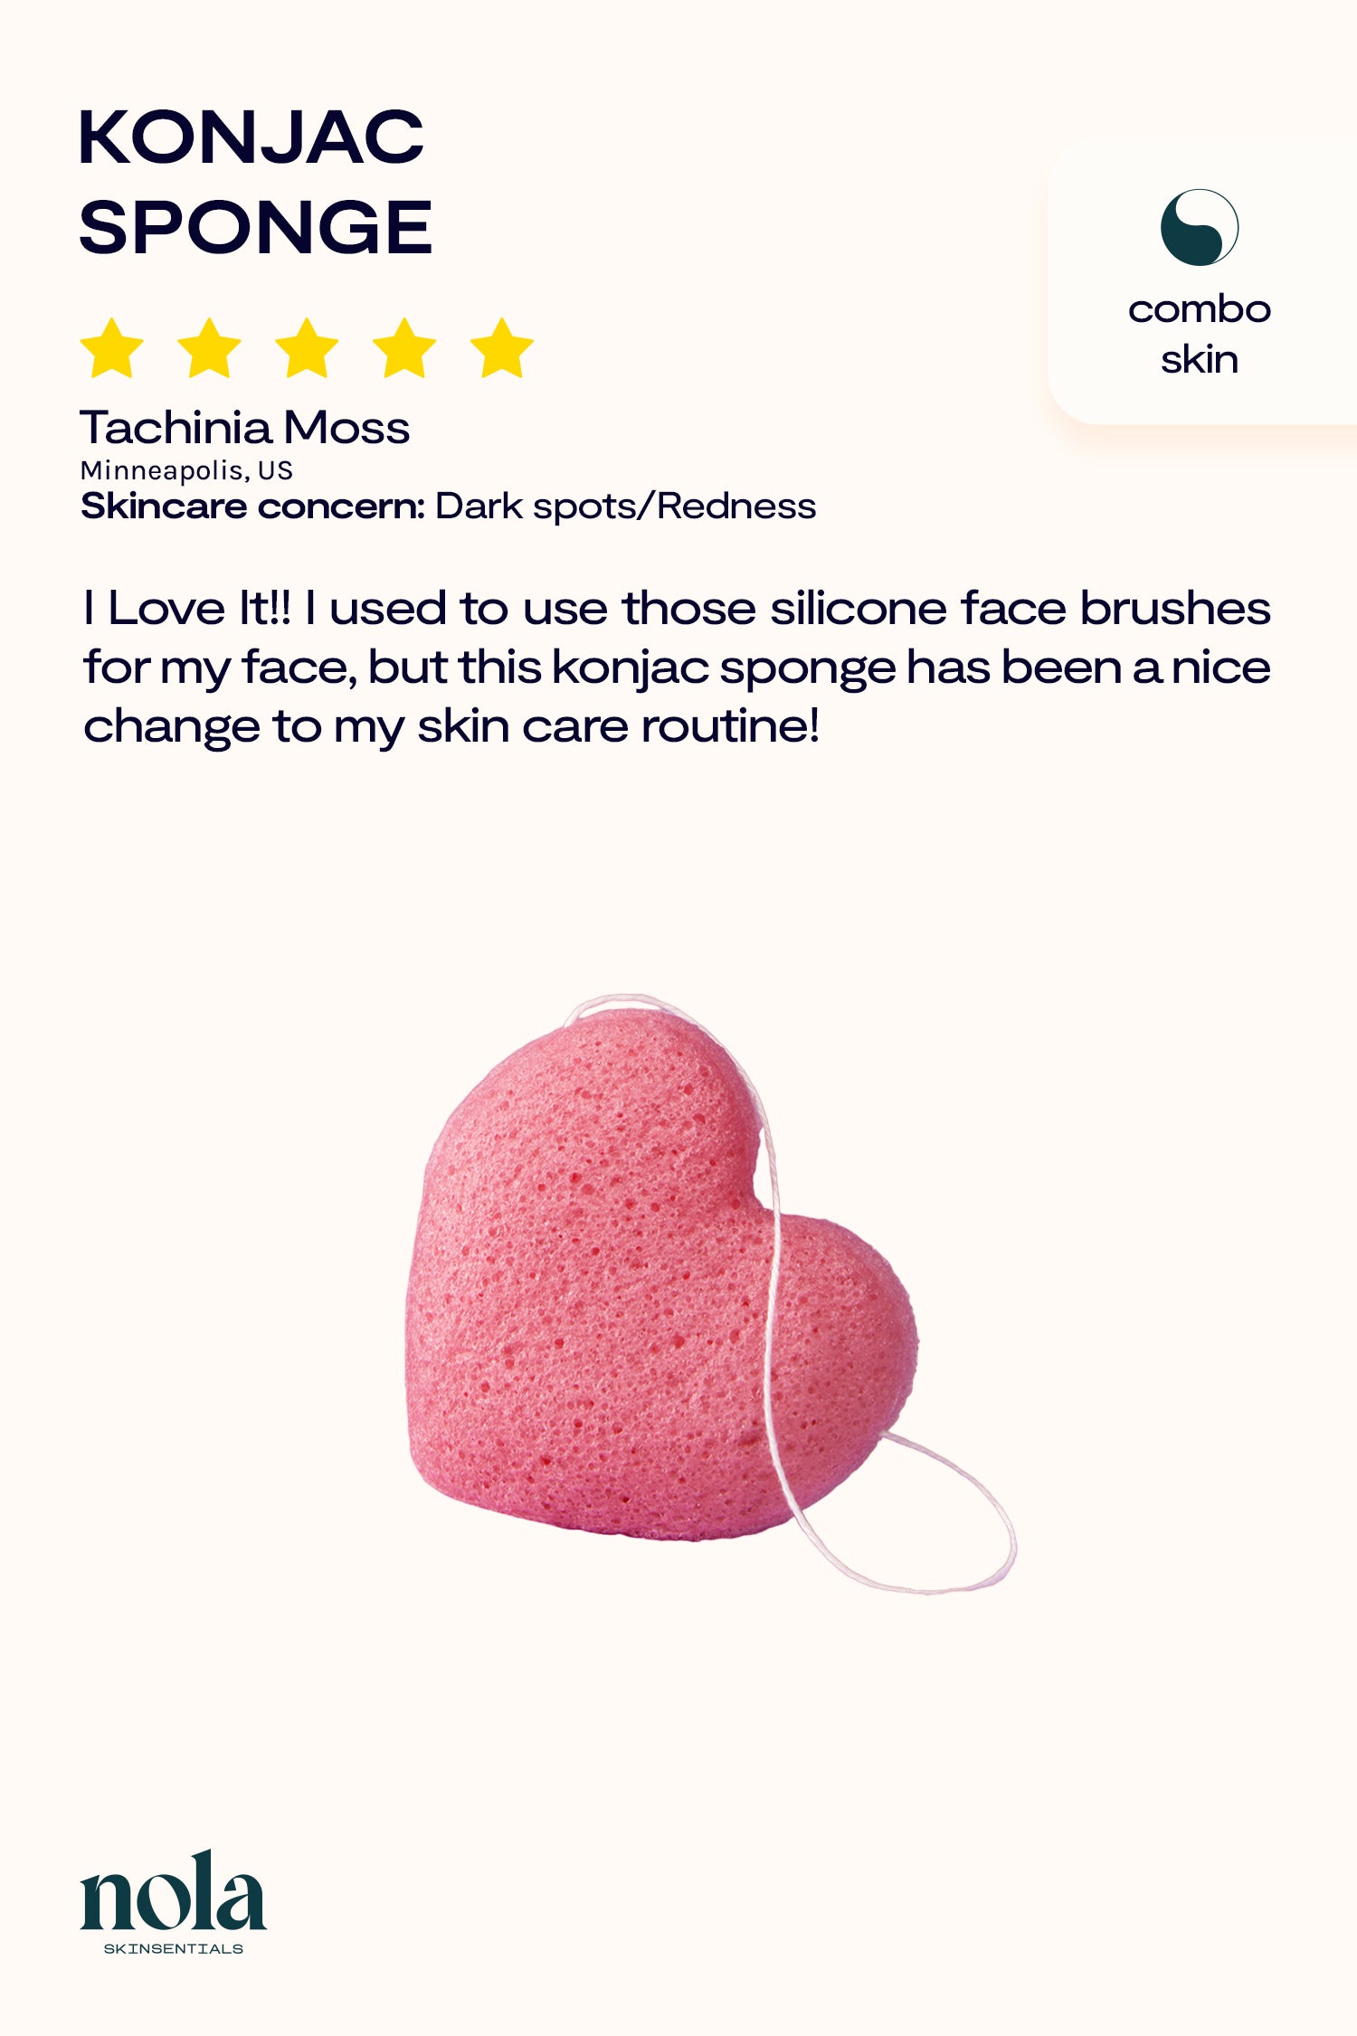This screenshot has width=1357, height=2036.
Task: Click the Minneapolis, US location text
Action: [186, 470]
